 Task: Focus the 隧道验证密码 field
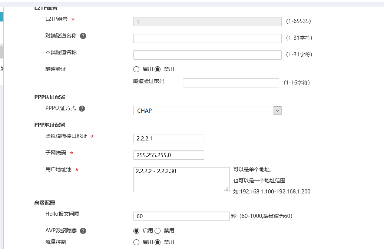coord(231,83)
